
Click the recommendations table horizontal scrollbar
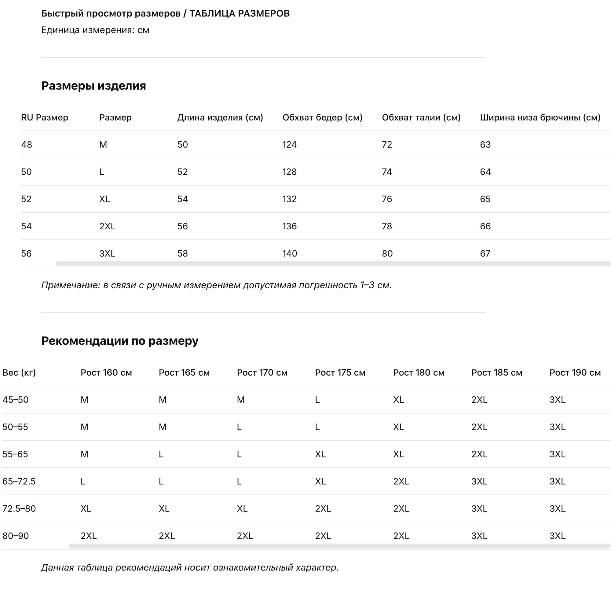tap(339, 546)
